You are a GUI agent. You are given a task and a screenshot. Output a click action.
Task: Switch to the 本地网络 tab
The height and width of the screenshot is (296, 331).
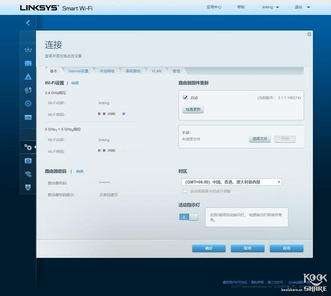coord(107,71)
